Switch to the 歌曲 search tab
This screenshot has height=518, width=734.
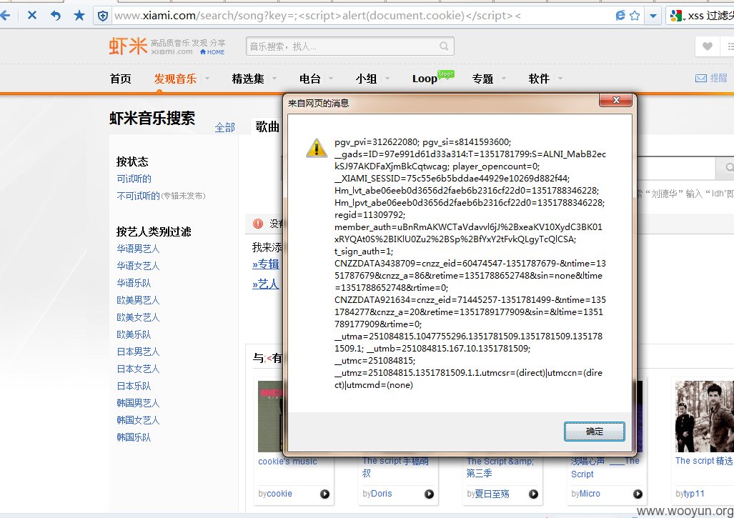[267, 126]
